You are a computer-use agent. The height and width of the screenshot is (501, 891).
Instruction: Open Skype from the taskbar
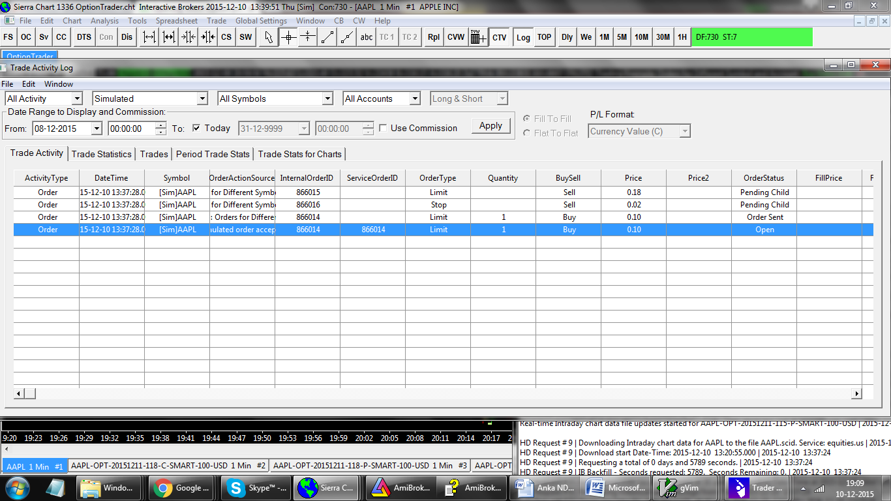[x=255, y=488]
